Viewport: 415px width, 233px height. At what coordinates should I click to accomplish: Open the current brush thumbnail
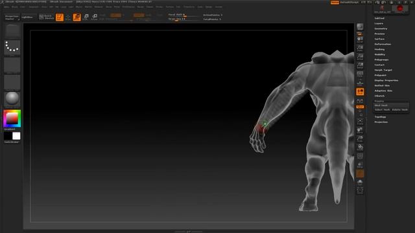click(x=12, y=31)
